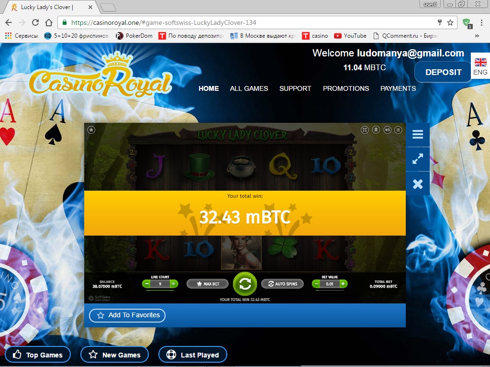Open the Chrome three-dot menu
Image resolution: width=490 pixels, height=367 pixels.
coord(481,22)
